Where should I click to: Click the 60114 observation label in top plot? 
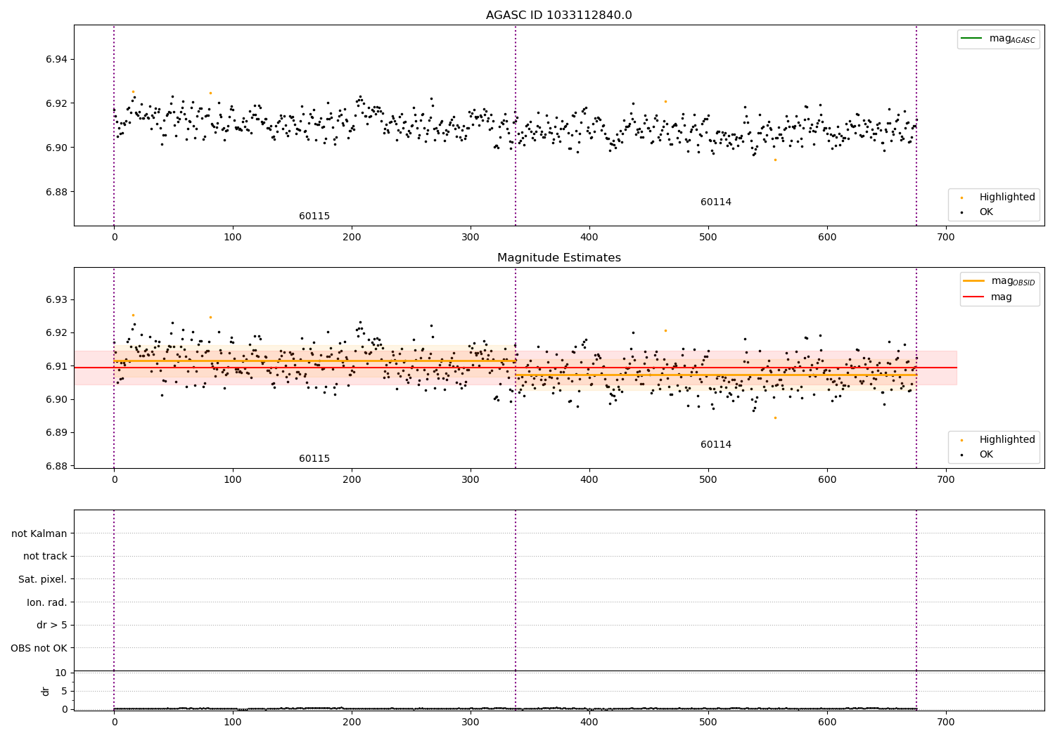[716, 202]
